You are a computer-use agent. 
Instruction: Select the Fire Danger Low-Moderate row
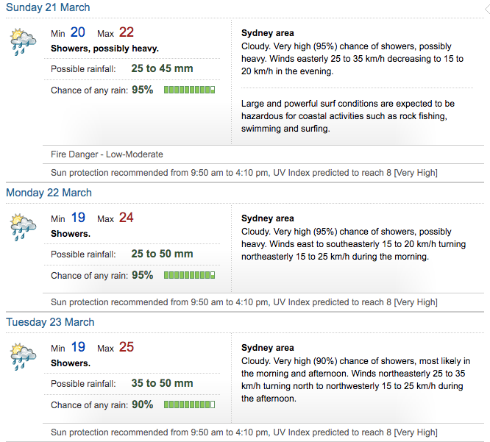coord(263,154)
